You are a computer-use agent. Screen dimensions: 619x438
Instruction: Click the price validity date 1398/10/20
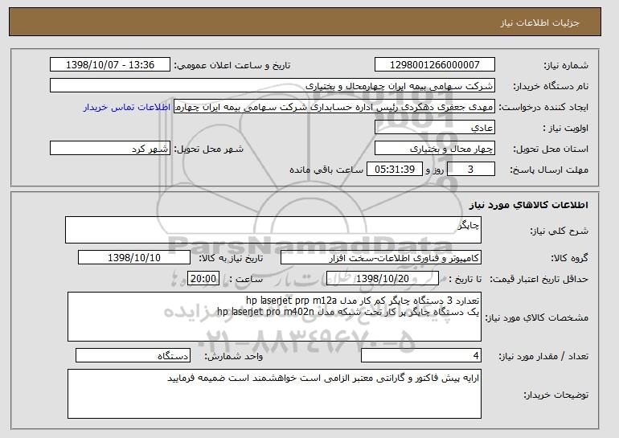click(x=383, y=279)
